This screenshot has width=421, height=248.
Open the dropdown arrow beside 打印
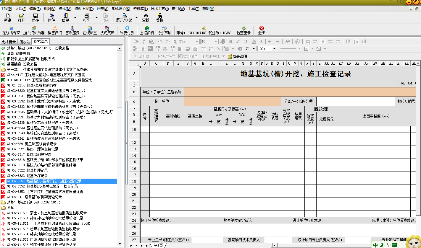point(96,18)
